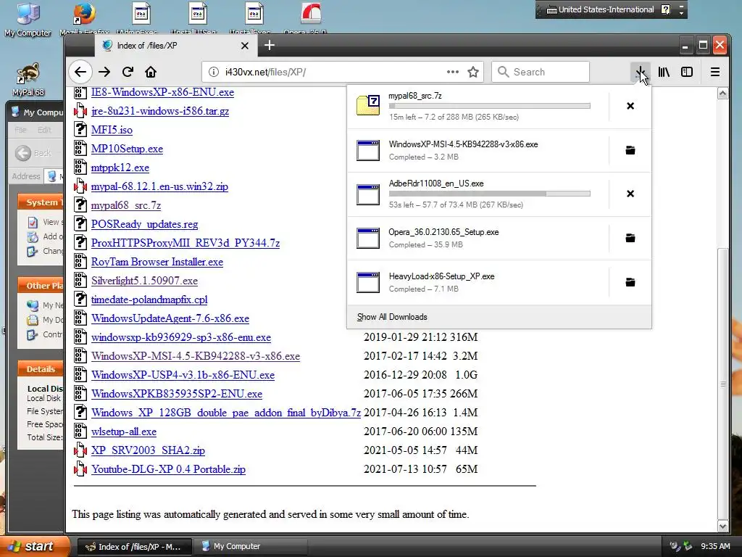Cancel the AdbeRdr11008_en_US.exe download
Viewport: 742px width, 557px height.
(x=630, y=194)
